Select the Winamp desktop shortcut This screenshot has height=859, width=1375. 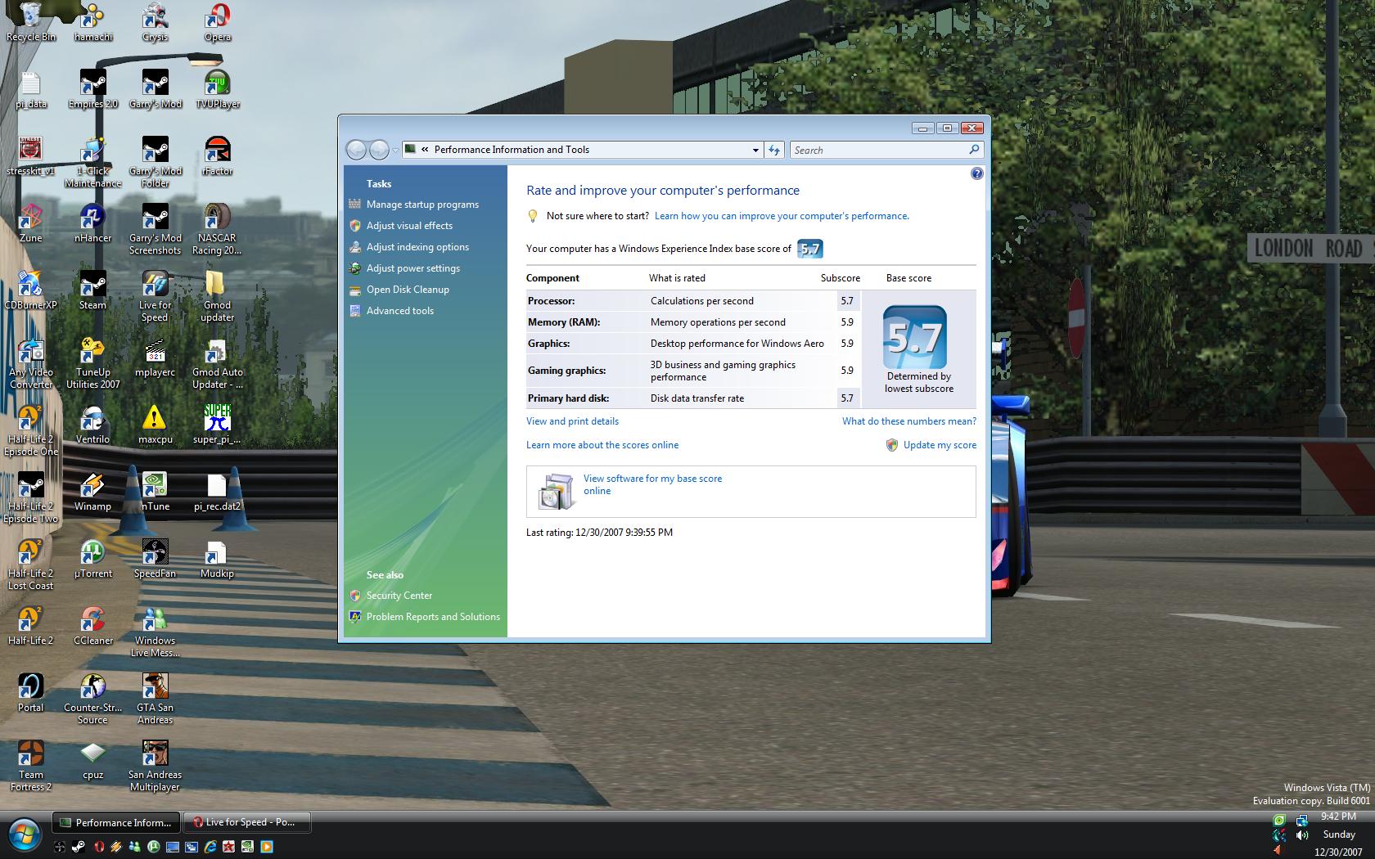(x=92, y=492)
